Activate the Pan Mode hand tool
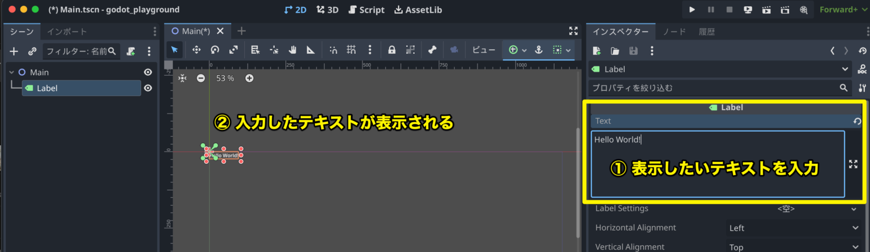 [292, 50]
